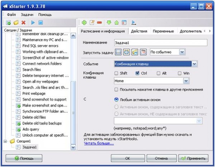215x167 pixels.
Task: Open the Файл menu
Action: 11,15
